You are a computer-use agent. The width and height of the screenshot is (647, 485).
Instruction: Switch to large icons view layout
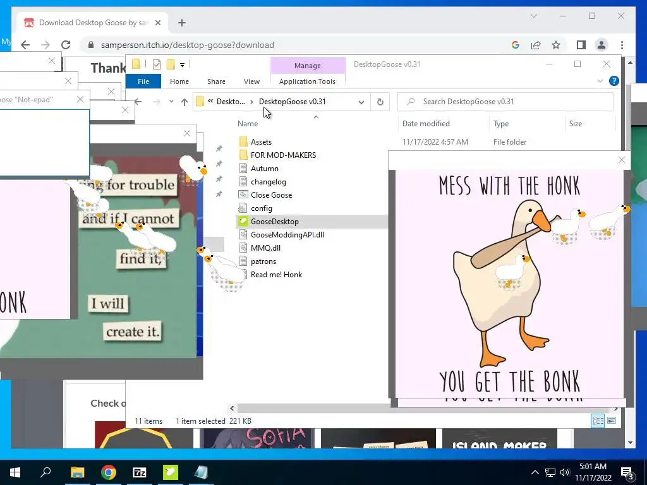click(612, 421)
